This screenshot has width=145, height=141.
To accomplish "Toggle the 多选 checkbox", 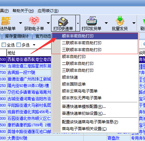I will click(x=18, y=45).
